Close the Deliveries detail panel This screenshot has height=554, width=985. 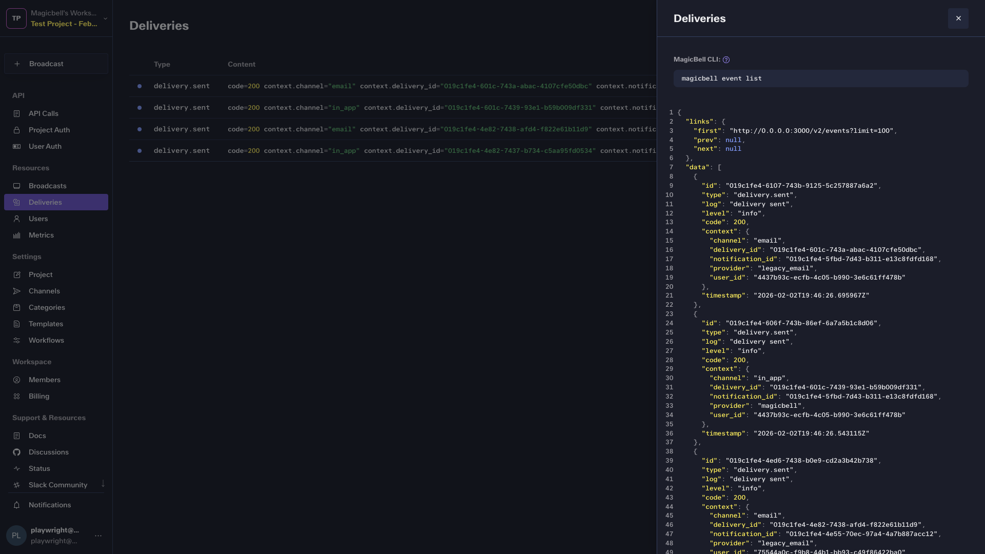coord(958,18)
